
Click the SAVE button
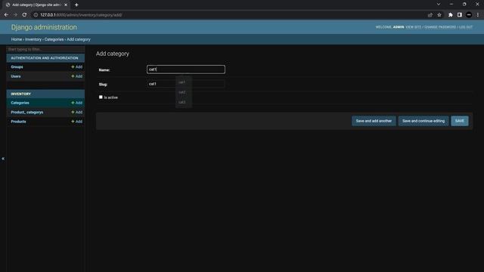click(x=459, y=121)
